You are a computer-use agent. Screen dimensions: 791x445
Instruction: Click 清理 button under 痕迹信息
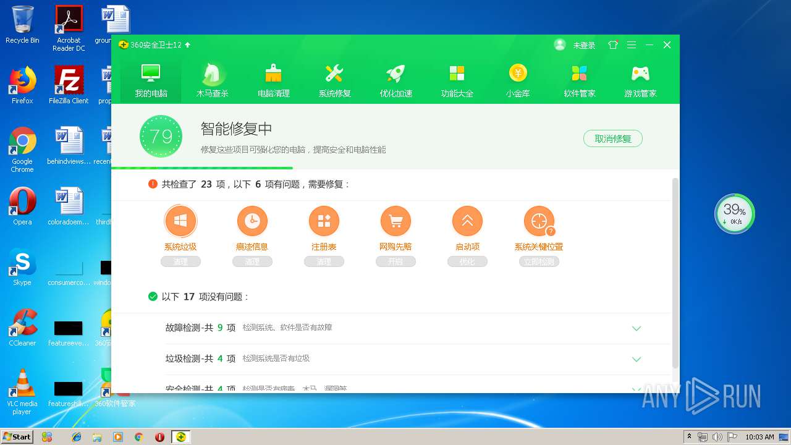pyautogui.click(x=252, y=262)
